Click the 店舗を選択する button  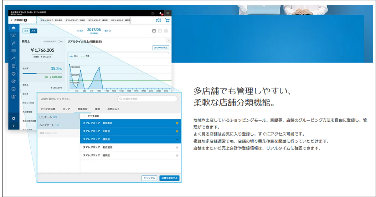pos(169,178)
